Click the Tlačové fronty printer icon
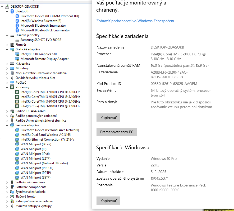The height and width of the screenshot is (211, 234). 12,196
